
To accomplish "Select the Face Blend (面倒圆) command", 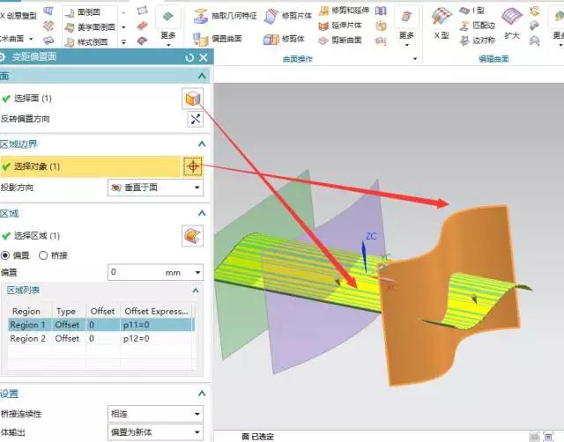I will [x=86, y=11].
